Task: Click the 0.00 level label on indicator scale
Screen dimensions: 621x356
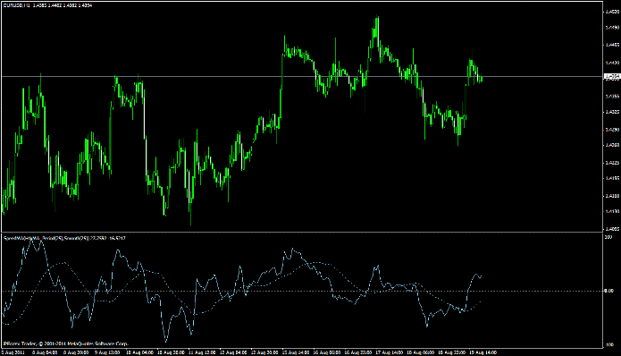Action: [x=608, y=291]
